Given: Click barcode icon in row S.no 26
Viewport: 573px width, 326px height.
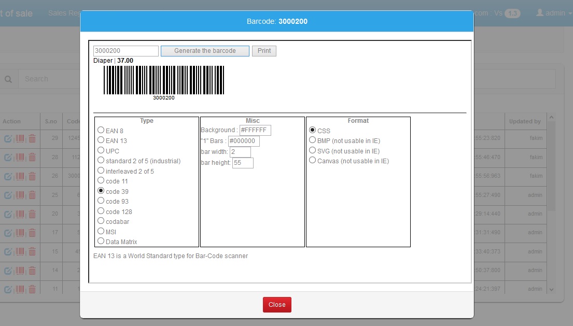Looking at the screenshot, I should (20, 176).
